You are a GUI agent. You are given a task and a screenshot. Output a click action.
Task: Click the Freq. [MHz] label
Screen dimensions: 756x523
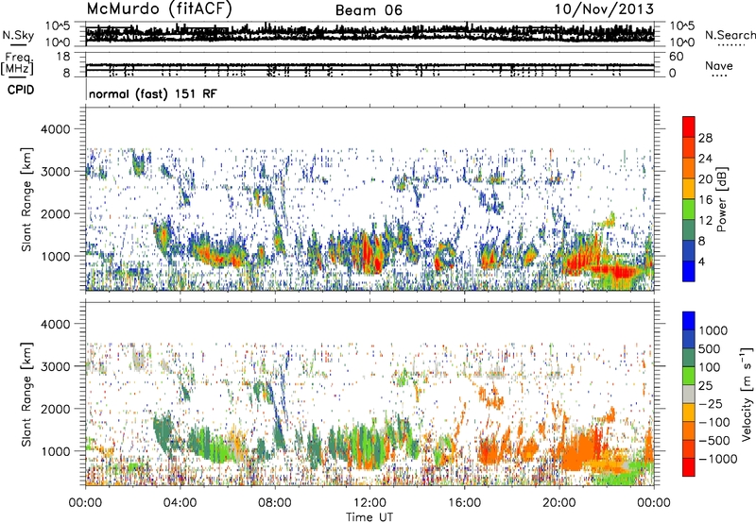point(17,64)
